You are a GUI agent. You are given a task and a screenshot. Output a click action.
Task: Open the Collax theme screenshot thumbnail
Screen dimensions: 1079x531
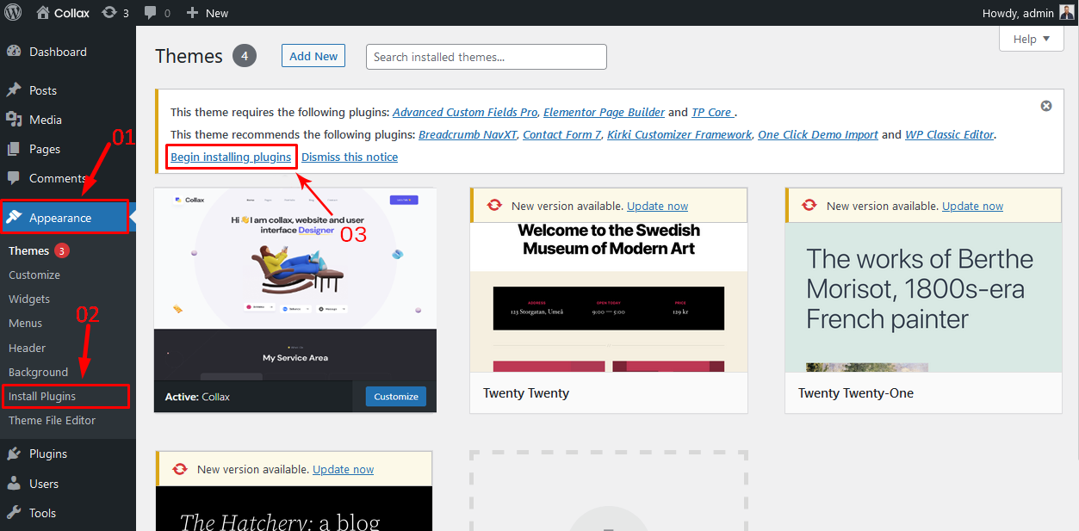coord(295,285)
